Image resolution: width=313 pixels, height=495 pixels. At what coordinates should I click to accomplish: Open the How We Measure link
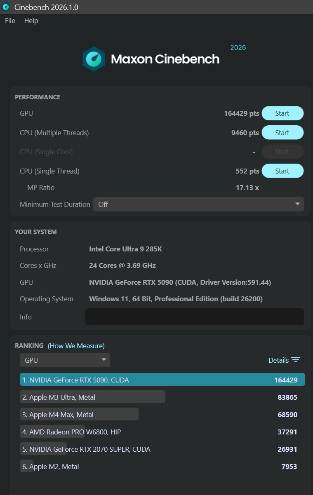[x=75, y=346]
